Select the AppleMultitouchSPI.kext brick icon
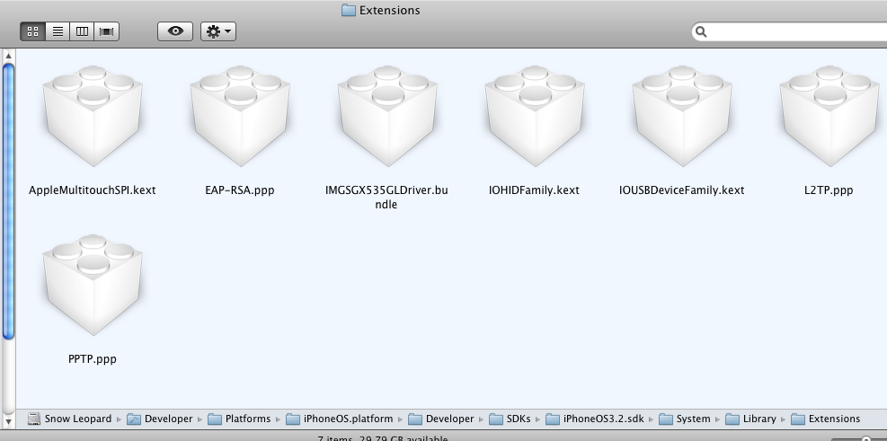The width and height of the screenshot is (887, 441). [x=93, y=116]
